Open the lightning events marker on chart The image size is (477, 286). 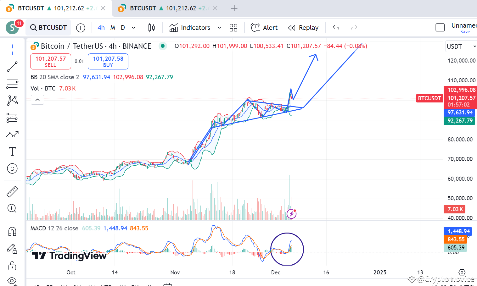pos(292,214)
